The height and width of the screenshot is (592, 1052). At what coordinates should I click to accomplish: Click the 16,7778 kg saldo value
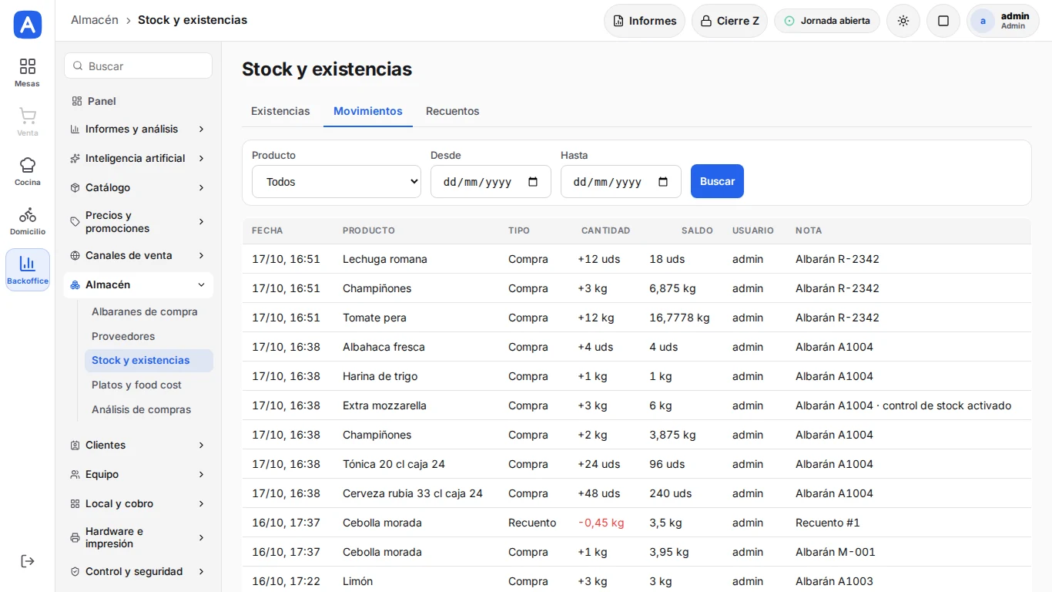coord(679,318)
